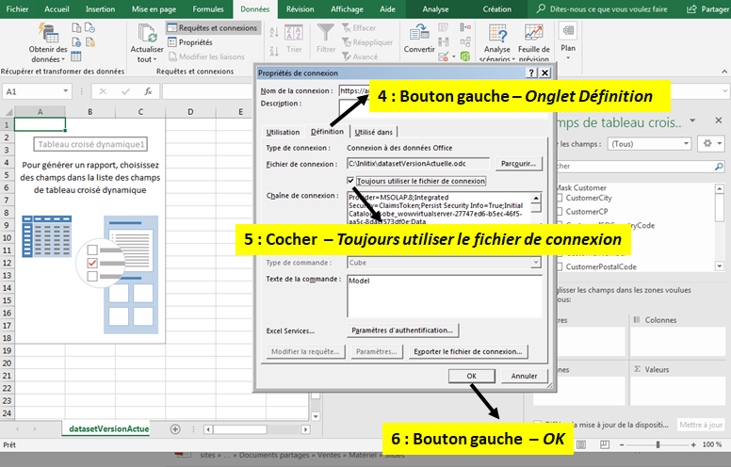Click Paramètres d'authentification button

point(402,330)
